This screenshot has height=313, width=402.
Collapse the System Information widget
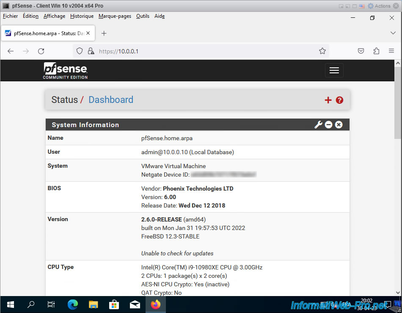click(328, 125)
